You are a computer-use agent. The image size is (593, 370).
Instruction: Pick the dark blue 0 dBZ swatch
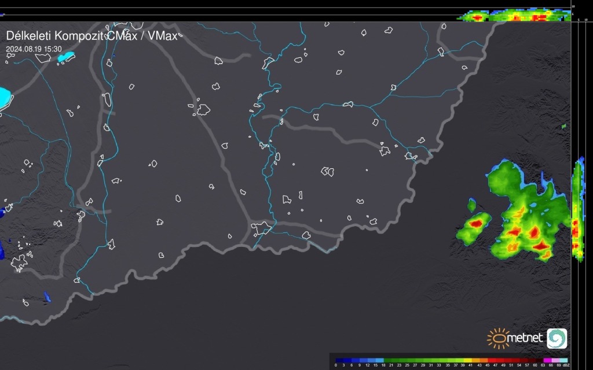tap(339, 360)
